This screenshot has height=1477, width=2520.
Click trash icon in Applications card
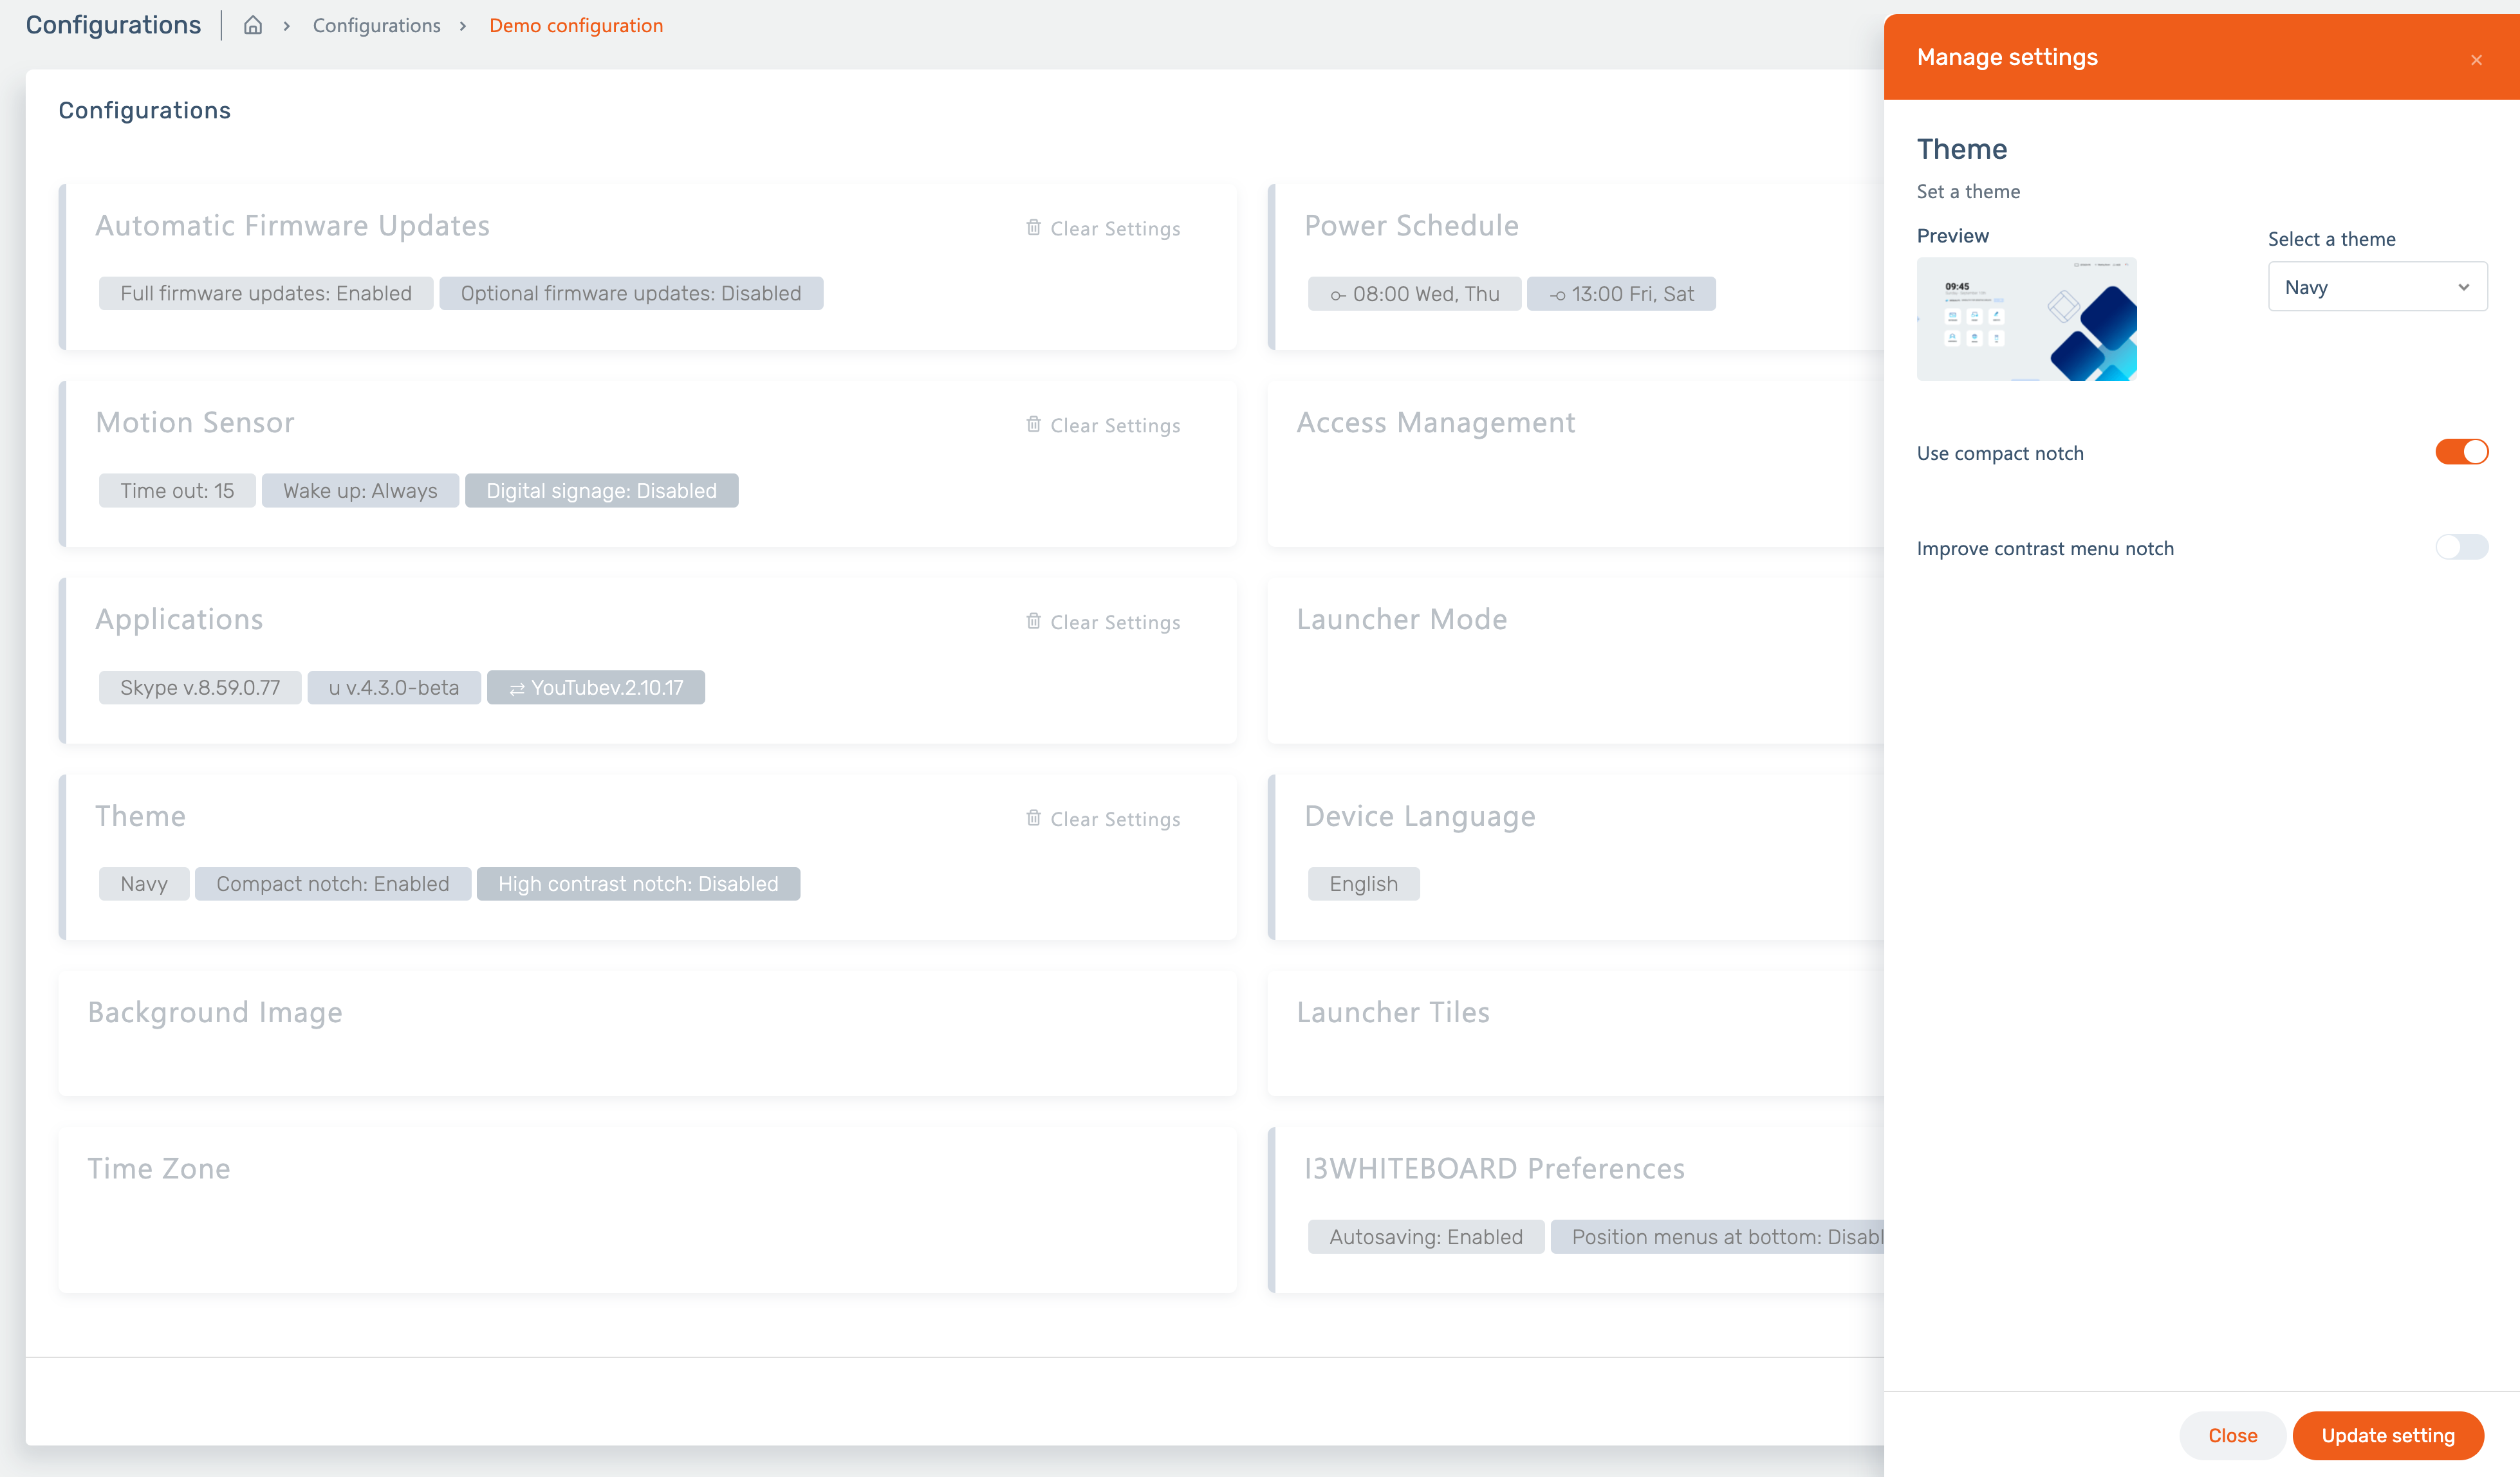click(1033, 621)
